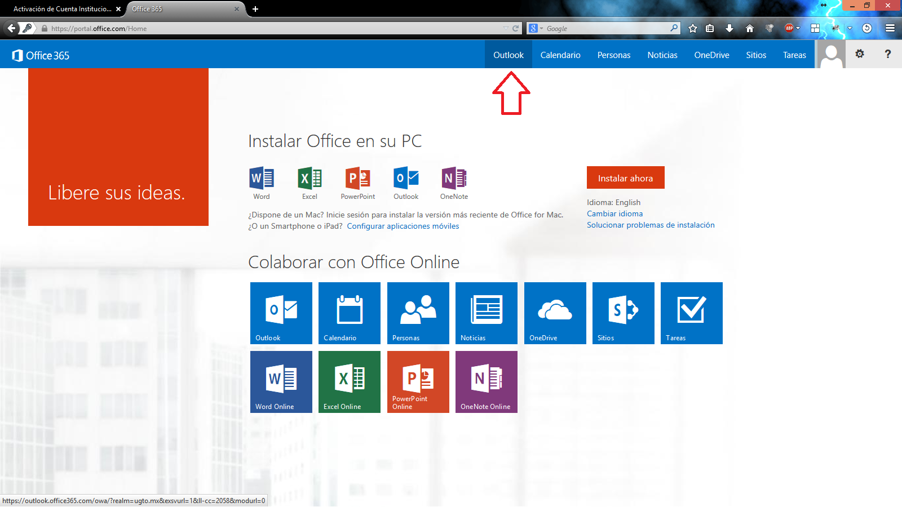The height and width of the screenshot is (507, 902).
Task: Click the browser address bar
Action: click(x=271, y=28)
